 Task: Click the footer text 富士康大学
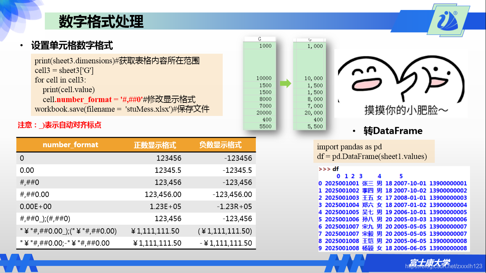point(429,263)
